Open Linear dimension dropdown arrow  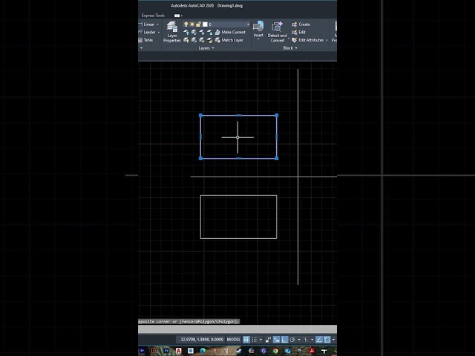click(x=157, y=24)
